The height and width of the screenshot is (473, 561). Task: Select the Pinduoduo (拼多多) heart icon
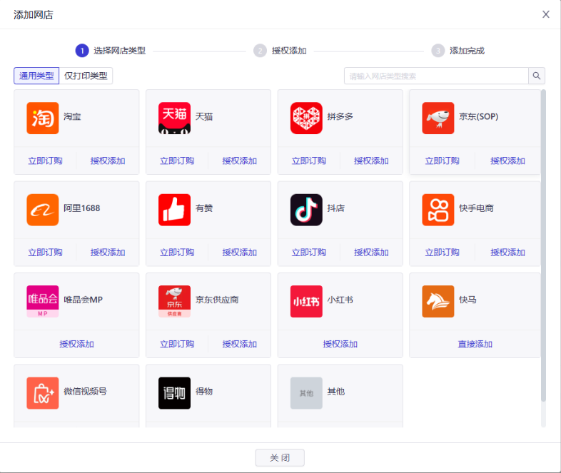tap(306, 118)
